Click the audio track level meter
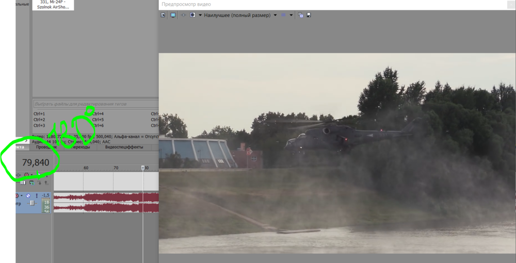Screen dimensions: 516x263 pyautogui.click(x=46, y=205)
